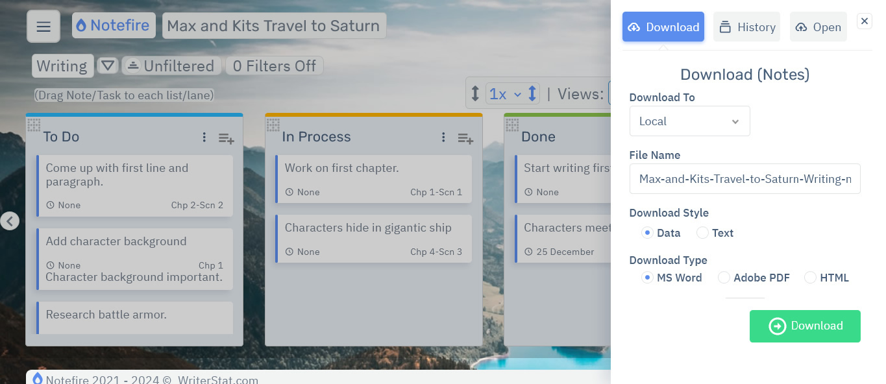Switch to the Open tab
Viewport: 886px width, 384px height.
pos(818,27)
